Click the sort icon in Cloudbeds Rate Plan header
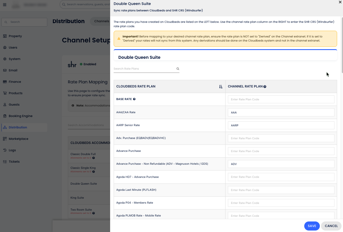 pos(221,87)
